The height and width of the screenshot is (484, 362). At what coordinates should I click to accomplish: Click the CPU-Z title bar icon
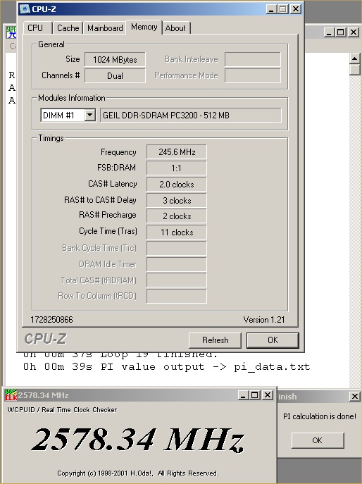(x=25, y=9)
